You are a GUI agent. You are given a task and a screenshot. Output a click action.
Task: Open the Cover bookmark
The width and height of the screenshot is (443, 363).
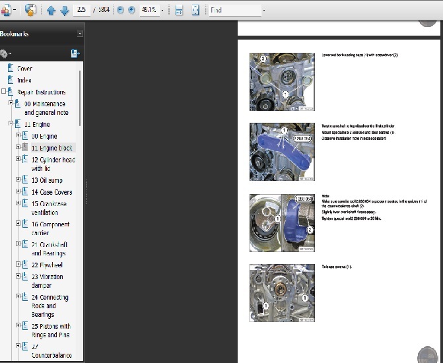(x=24, y=69)
